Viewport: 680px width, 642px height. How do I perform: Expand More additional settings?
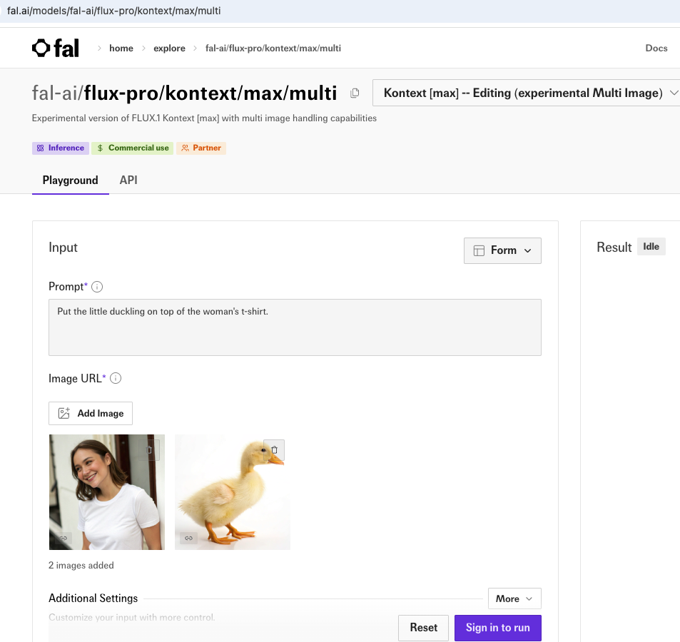(514, 598)
